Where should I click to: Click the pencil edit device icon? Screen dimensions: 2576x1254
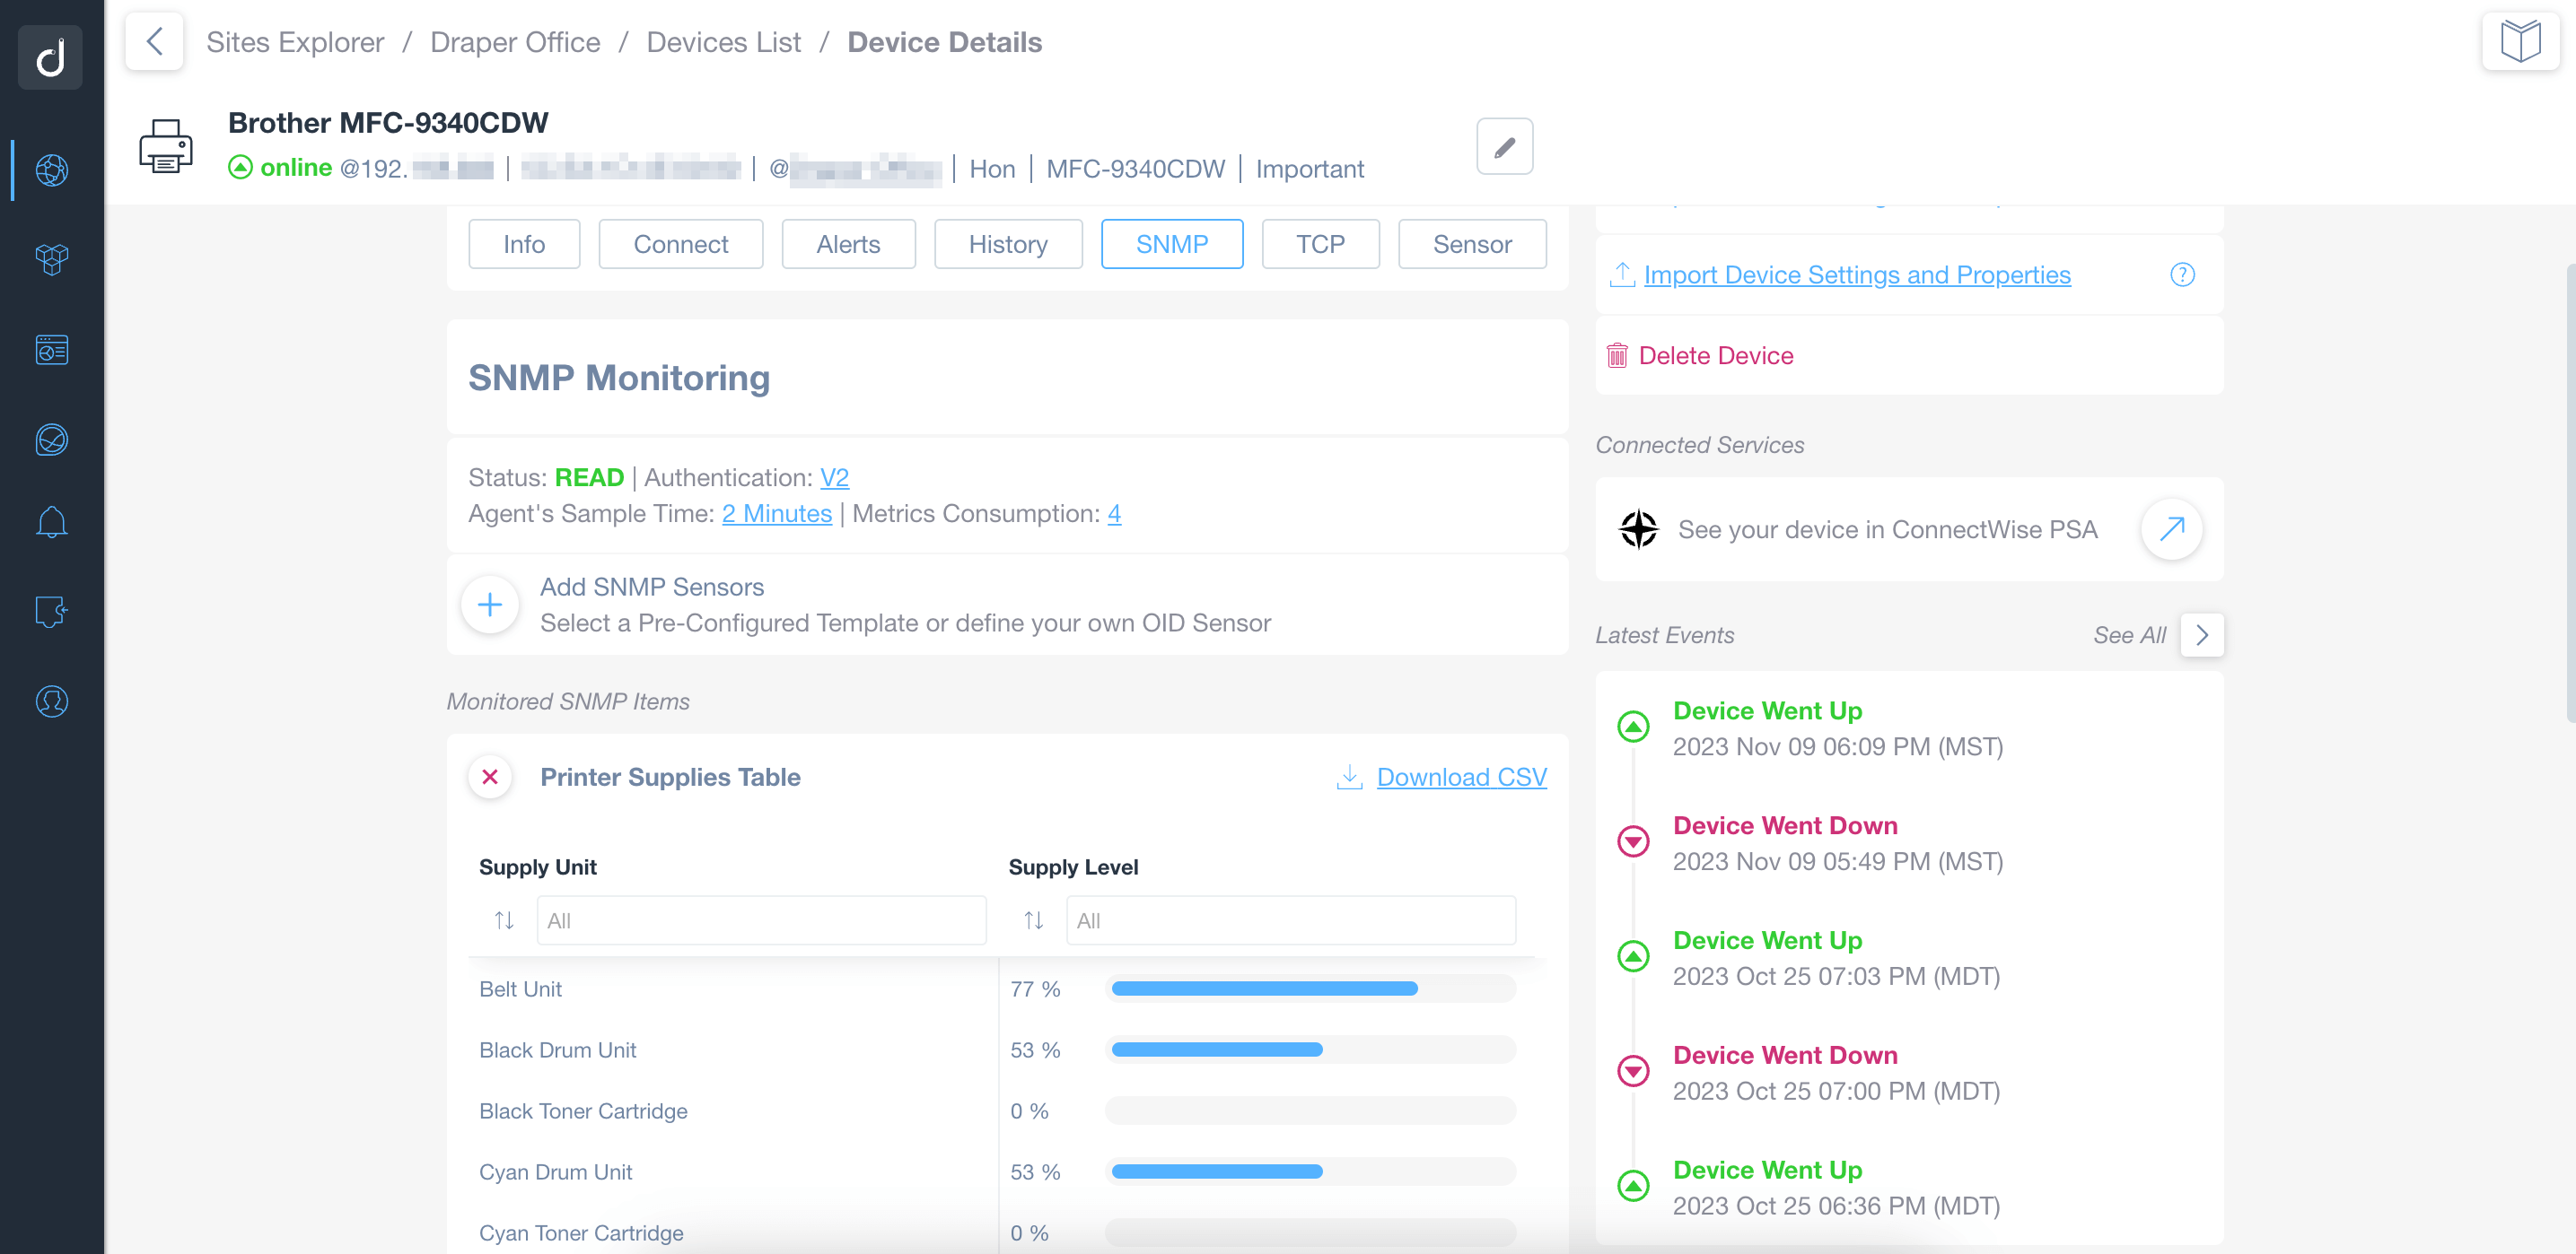(x=1504, y=147)
